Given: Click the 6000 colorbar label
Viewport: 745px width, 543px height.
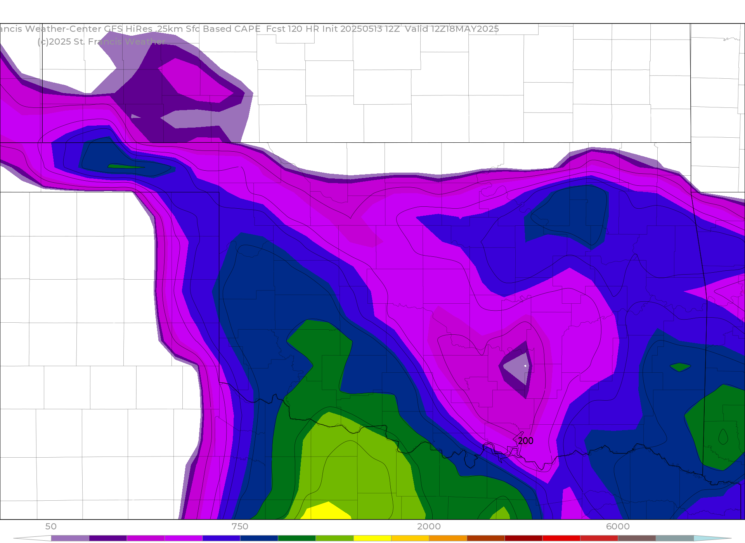Looking at the screenshot, I should click(x=618, y=526).
